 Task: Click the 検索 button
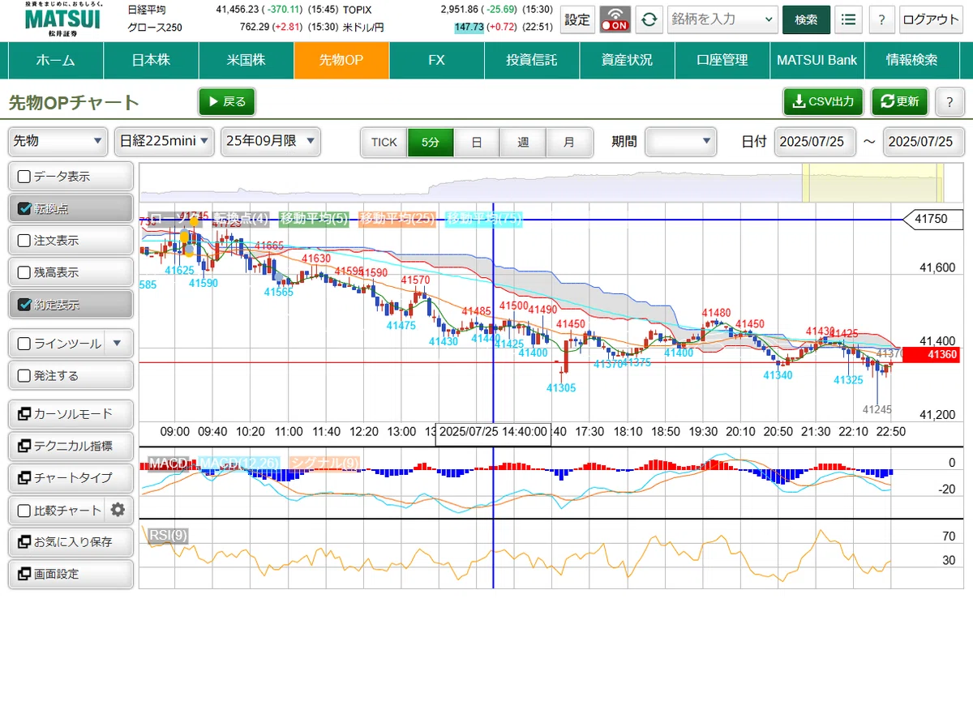[806, 19]
